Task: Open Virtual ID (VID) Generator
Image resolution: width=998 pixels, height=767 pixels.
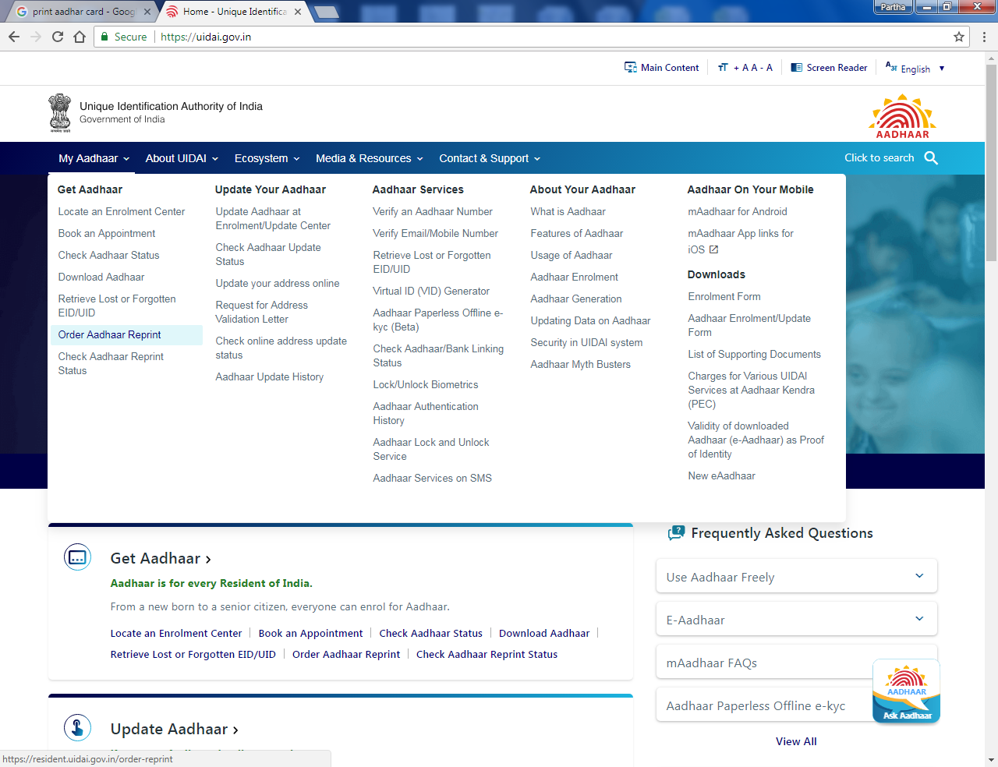Action: (x=431, y=291)
